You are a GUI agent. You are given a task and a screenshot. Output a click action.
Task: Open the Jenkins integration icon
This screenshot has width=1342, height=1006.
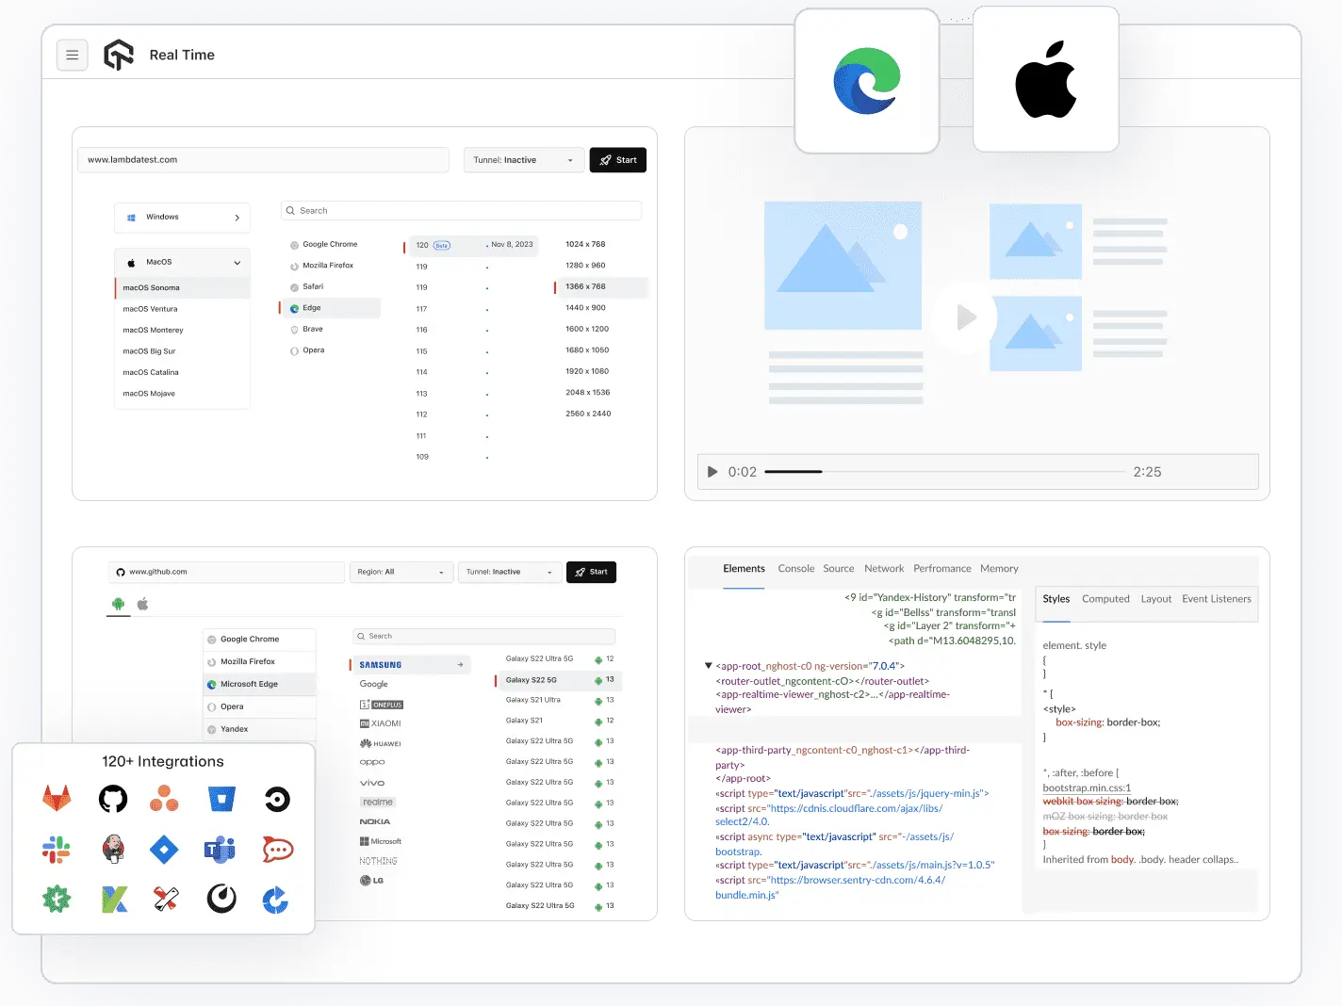point(112,849)
